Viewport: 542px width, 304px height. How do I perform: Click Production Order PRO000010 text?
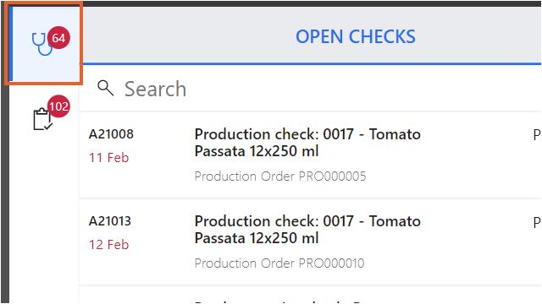click(279, 263)
